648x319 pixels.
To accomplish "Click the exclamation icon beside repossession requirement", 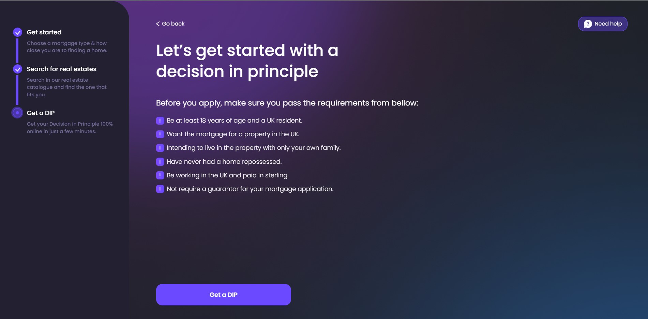I will 160,161.
